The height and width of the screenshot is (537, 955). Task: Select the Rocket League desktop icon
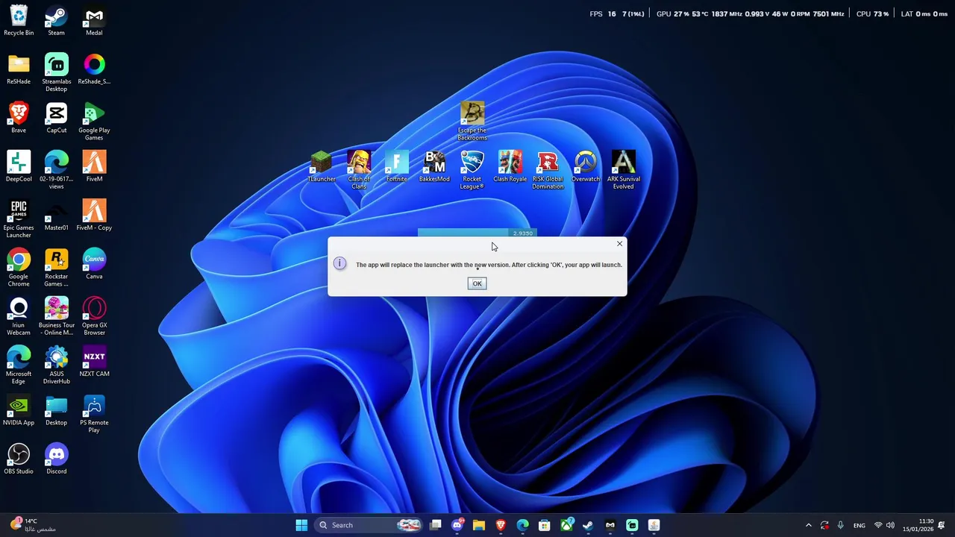472,170
